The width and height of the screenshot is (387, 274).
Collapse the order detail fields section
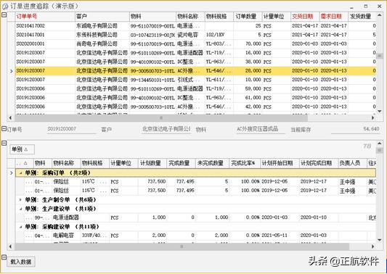click(4, 128)
